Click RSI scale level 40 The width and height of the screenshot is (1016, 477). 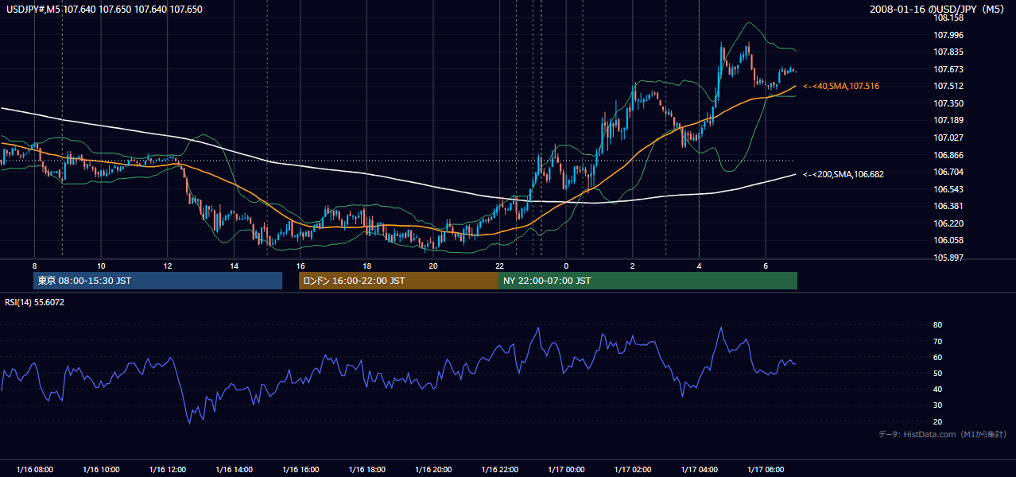coord(938,389)
